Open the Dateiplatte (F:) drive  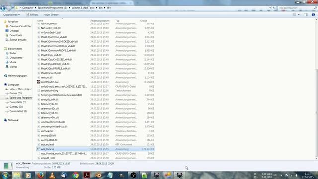[18, 102]
